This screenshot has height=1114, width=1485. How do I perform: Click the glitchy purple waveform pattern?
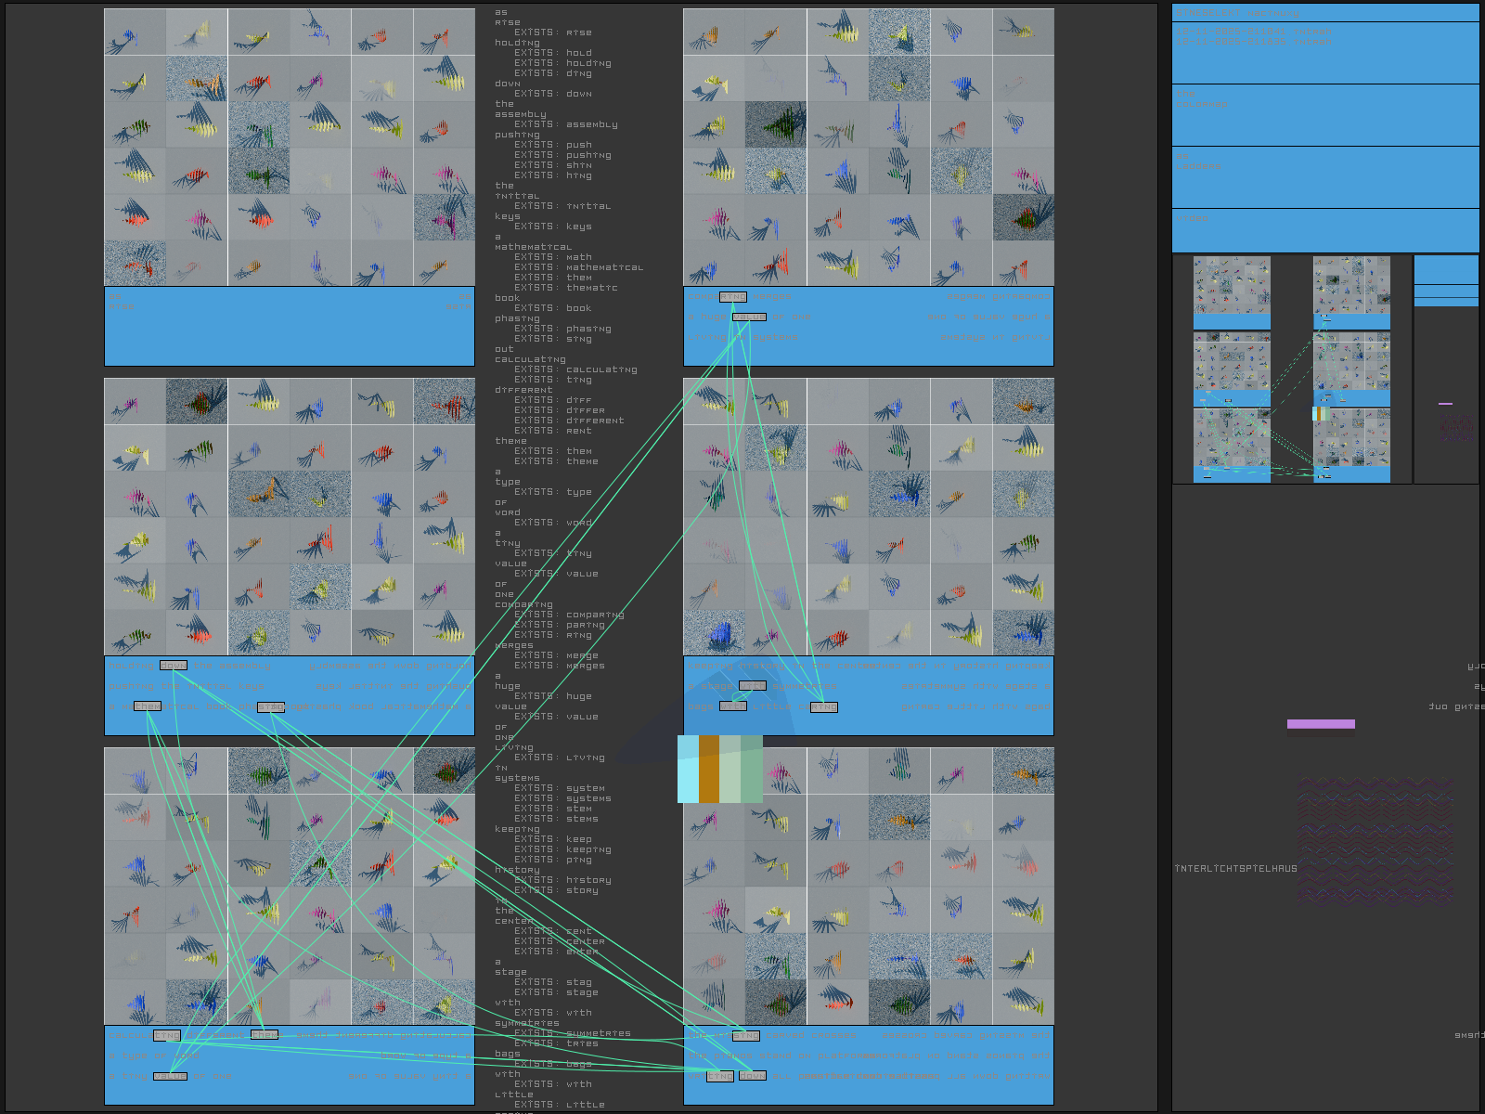[1374, 840]
